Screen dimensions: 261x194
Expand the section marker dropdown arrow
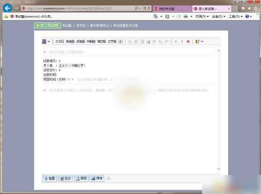[x=49, y=41]
